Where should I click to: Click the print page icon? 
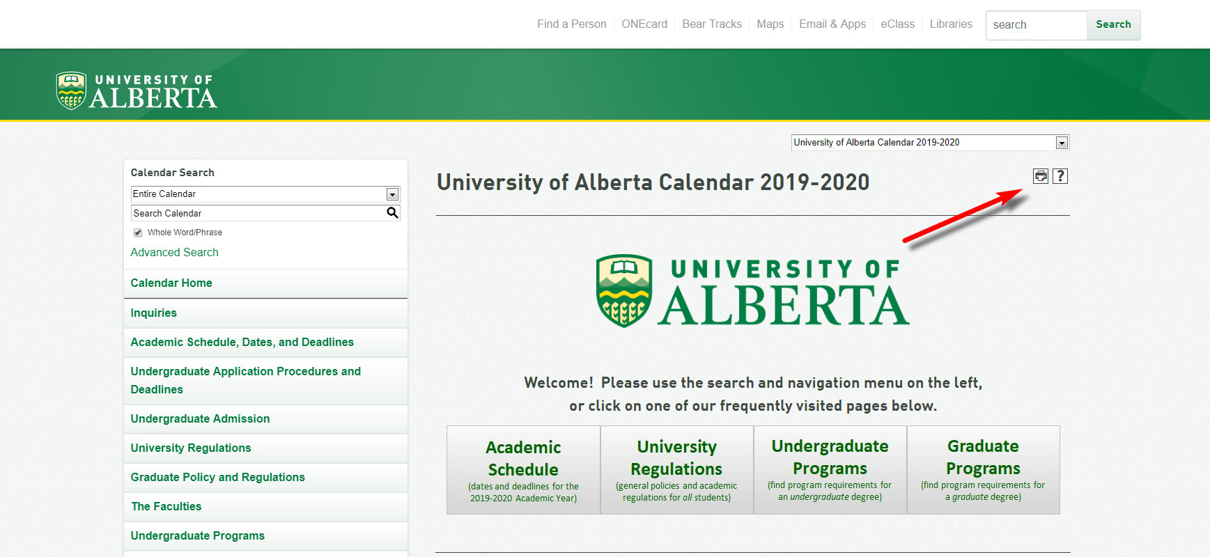pos(1040,176)
